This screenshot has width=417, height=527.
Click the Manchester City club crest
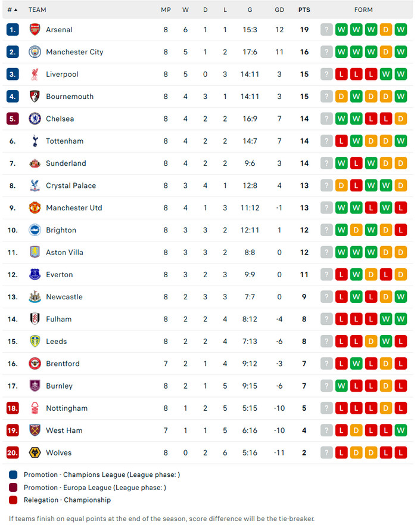pyautogui.click(x=35, y=52)
